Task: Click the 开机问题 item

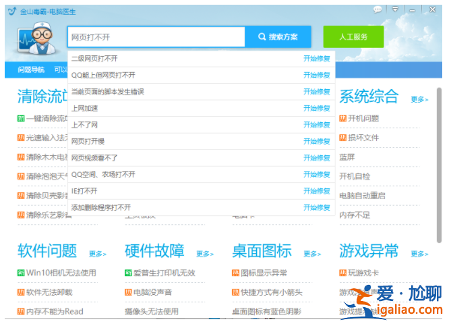Action: (x=363, y=118)
